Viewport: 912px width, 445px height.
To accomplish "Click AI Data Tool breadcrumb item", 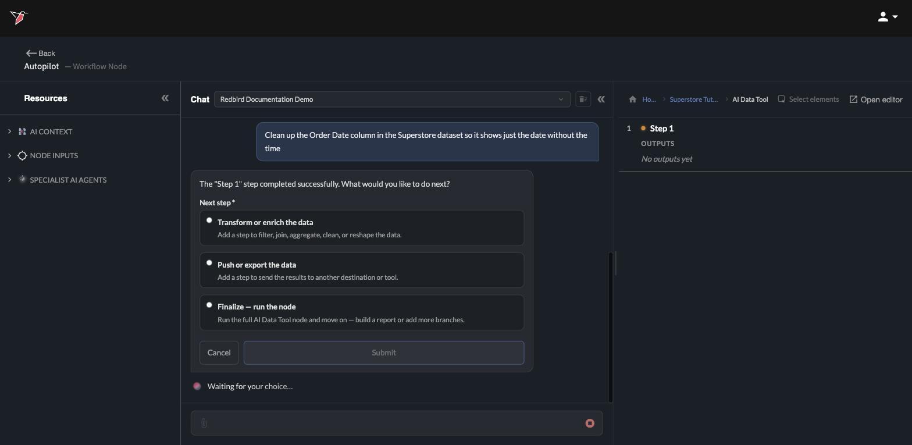I will click(x=750, y=99).
